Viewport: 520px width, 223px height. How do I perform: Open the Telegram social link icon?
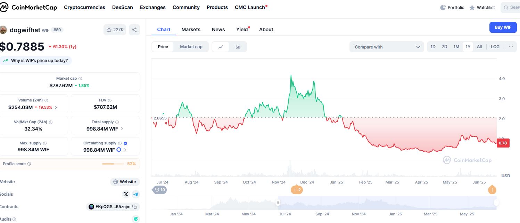(x=136, y=194)
